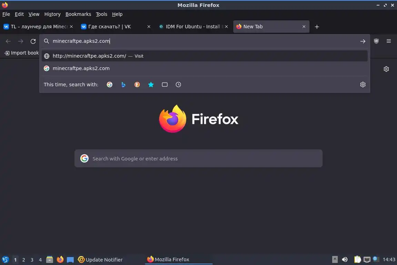397x265 pixels.
Task: Open search settings gear in dropdown
Action: [x=363, y=85]
